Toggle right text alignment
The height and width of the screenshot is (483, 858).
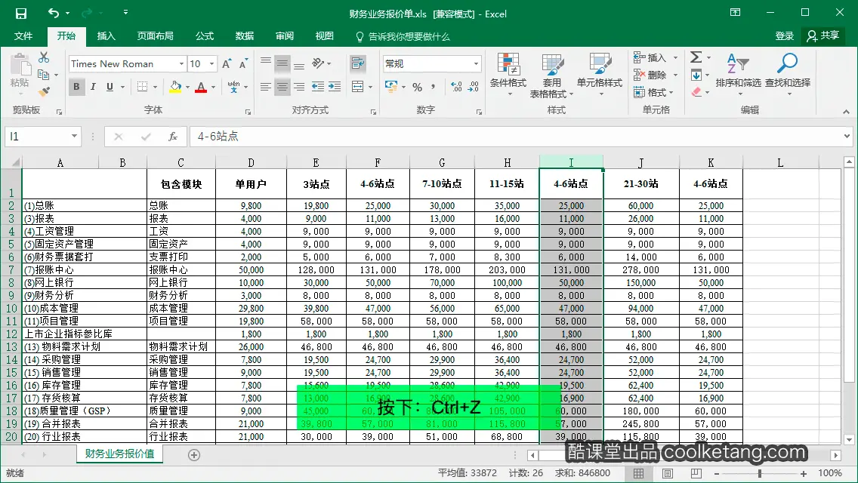point(299,87)
